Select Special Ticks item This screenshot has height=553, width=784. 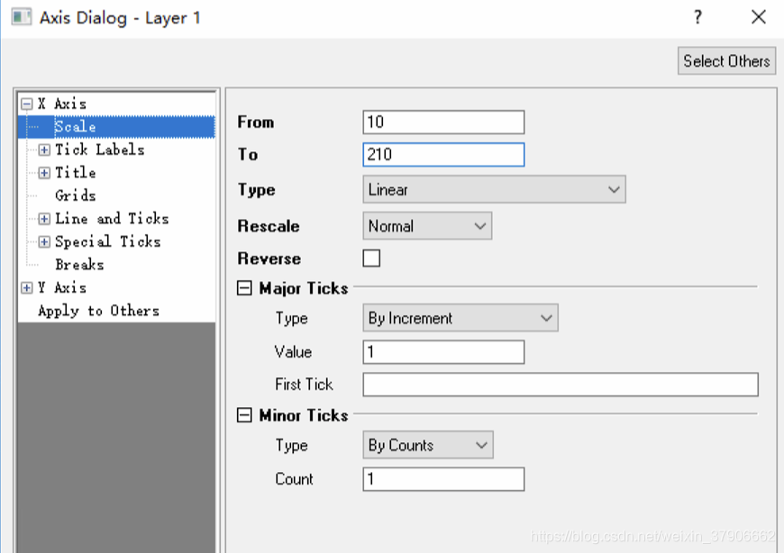pyautogui.click(x=108, y=241)
